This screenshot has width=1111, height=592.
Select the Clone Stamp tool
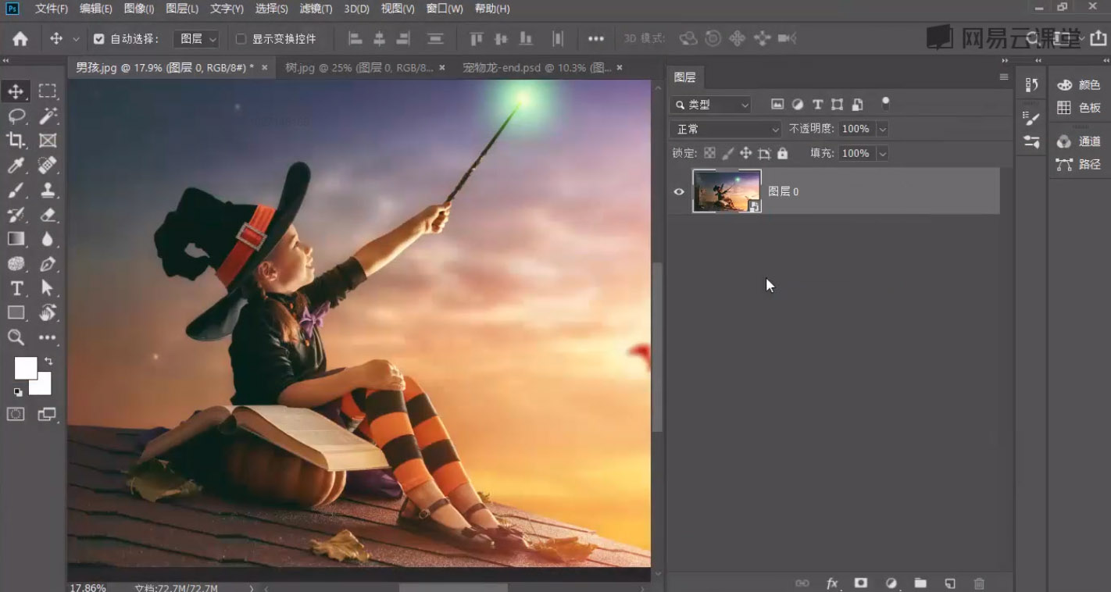point(48,190)
